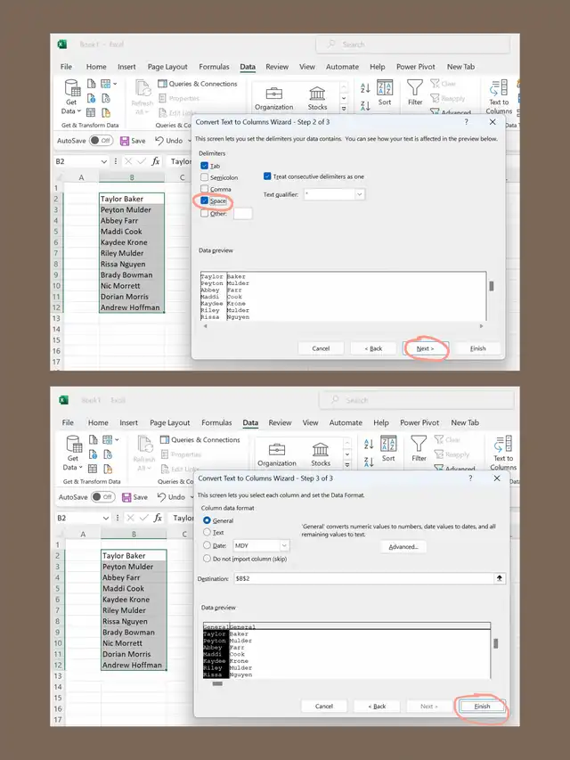Select the Text column data format radio
The image size is (570, 760).
208,532
